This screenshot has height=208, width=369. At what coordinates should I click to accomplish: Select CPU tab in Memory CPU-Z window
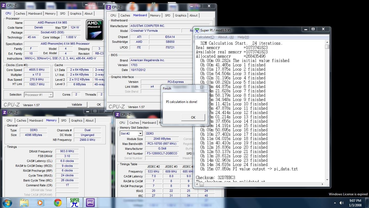[9, 121]
